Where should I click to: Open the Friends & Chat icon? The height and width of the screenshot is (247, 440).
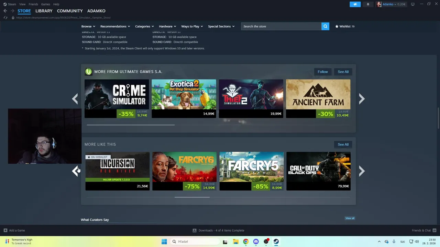(x=434, y=230)
